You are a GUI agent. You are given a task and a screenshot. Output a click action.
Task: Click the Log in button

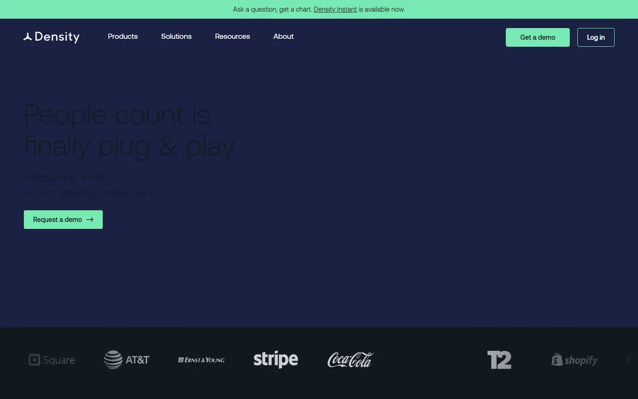(596, 38)
